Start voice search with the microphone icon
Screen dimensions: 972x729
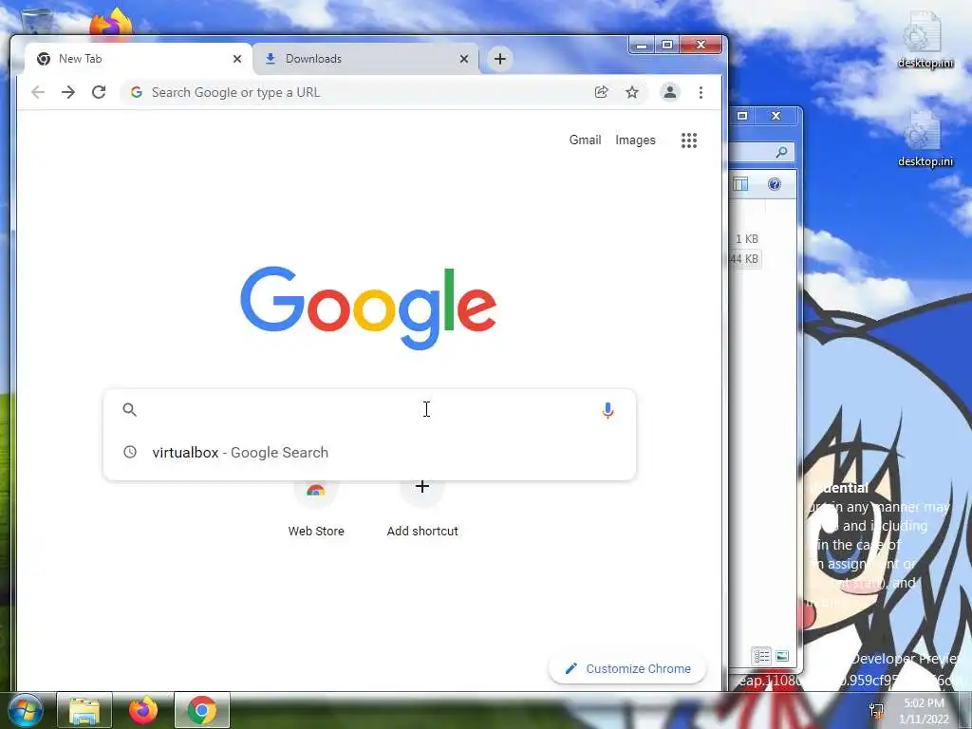(x=608, y=410)
